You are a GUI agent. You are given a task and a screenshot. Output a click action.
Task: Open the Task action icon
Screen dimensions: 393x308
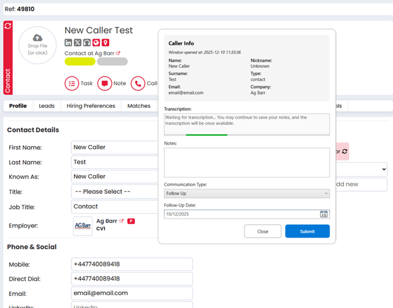click(x=71, y=83)
